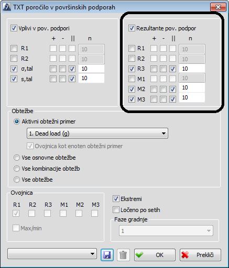Uncheck Rezultante pov. podpor checkbox
This screenshot has height=268, width=229.
[132, 28]
